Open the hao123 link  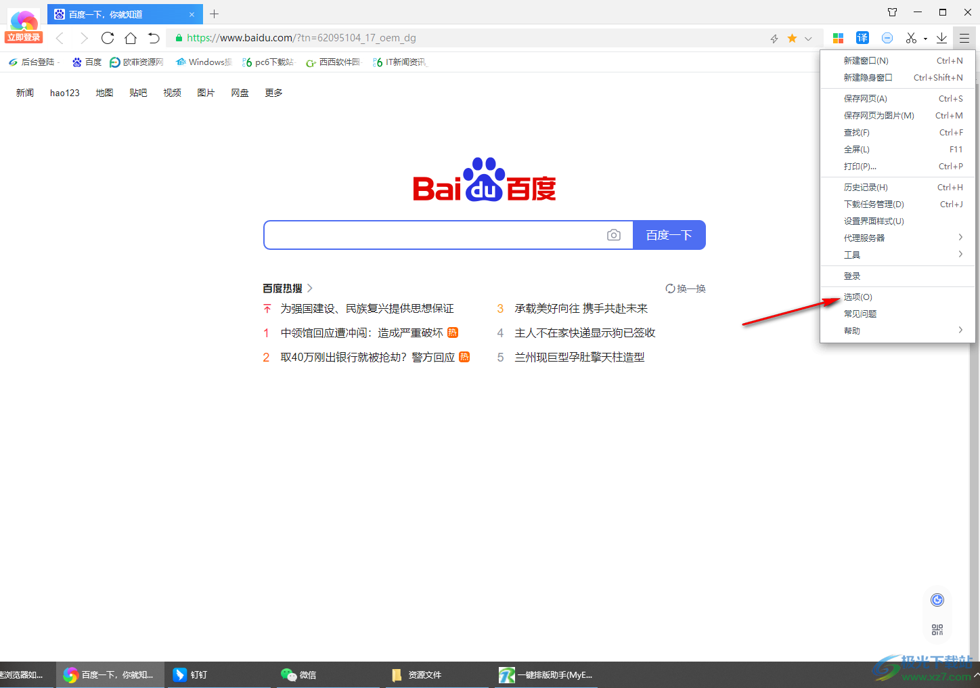coord(64,93)
